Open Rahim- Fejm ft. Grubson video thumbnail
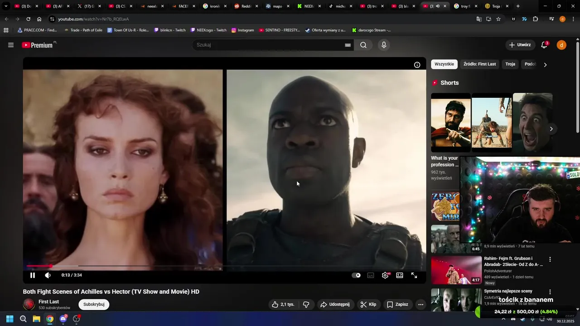This screenshot has height=326, width=580. [456, 270]
